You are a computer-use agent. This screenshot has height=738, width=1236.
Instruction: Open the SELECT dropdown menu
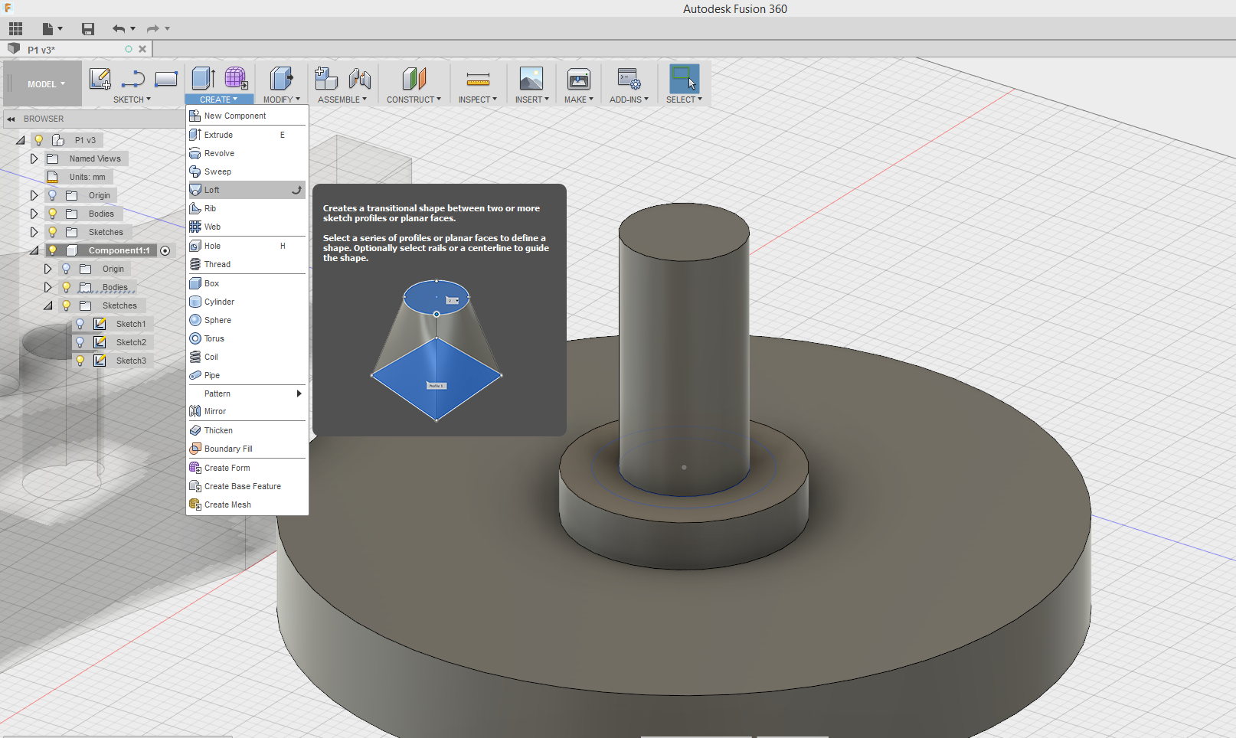click(x=684, y=100)
